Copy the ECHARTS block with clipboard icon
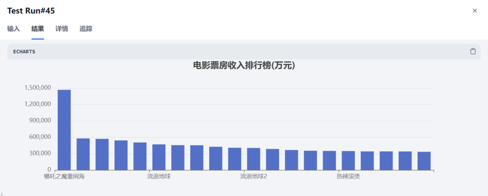 tap(473, 51)
